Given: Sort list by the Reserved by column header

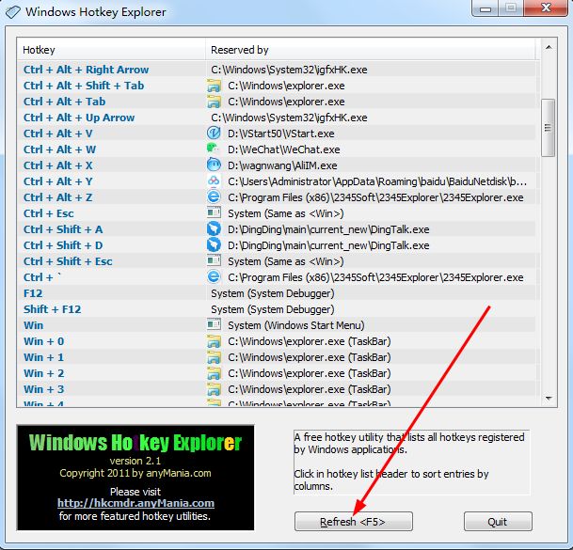Looking at the screenshot, I should (x=371, y=50).
